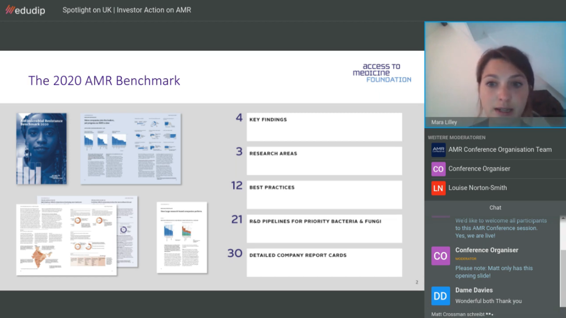Click the chat scrollbar thumb

562,278
